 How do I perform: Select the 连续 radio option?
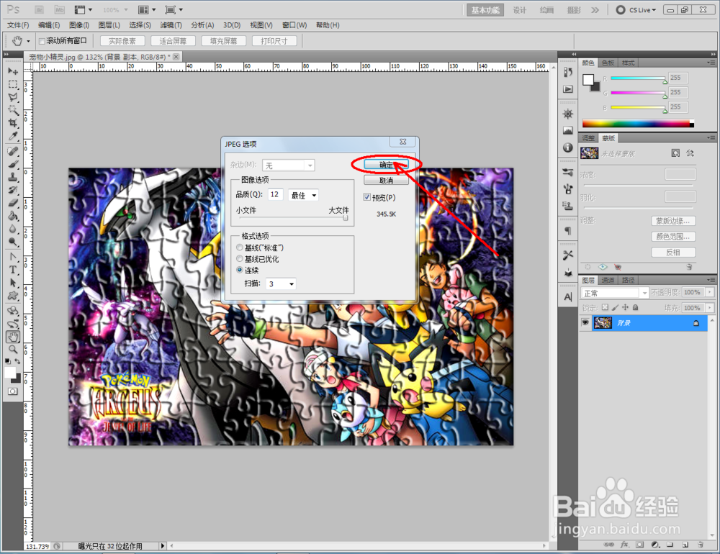pos(240,270)
